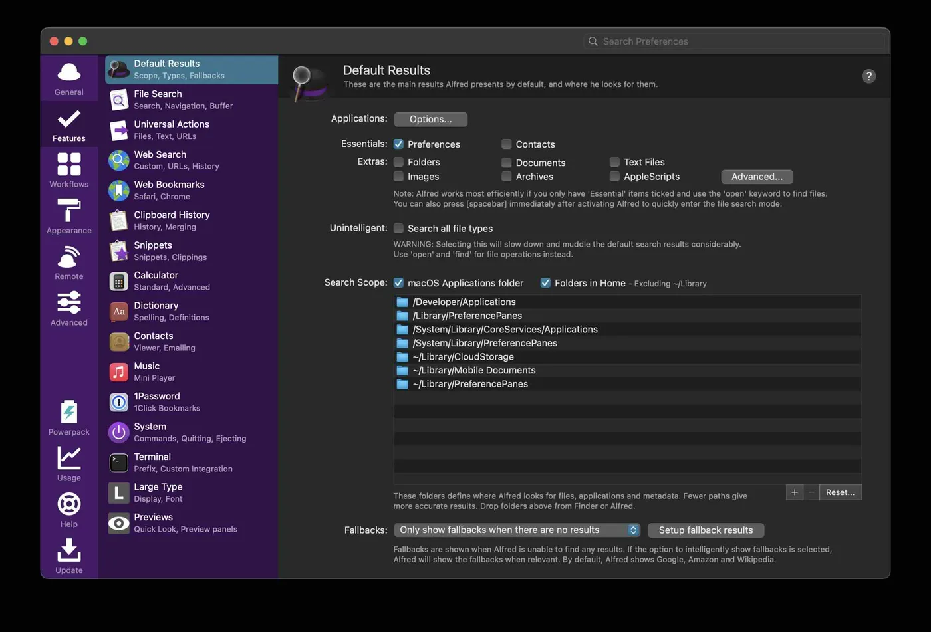Click the Setup fallback results button
This screenshot has width=931, height=632.
pyautogui.click(x=706, y=530)
